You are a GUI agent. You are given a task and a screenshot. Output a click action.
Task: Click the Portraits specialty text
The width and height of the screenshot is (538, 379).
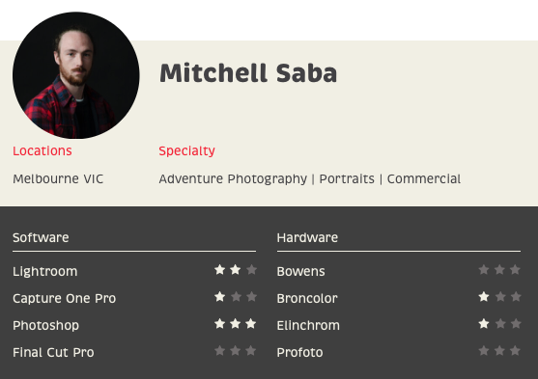pyautogui.click(x=347, y=178)
